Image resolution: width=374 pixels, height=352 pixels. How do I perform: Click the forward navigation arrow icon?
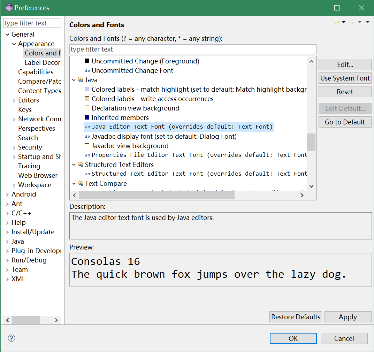tap(352, 22)
